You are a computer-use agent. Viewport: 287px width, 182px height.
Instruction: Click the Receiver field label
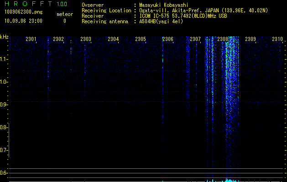[93, 16]
